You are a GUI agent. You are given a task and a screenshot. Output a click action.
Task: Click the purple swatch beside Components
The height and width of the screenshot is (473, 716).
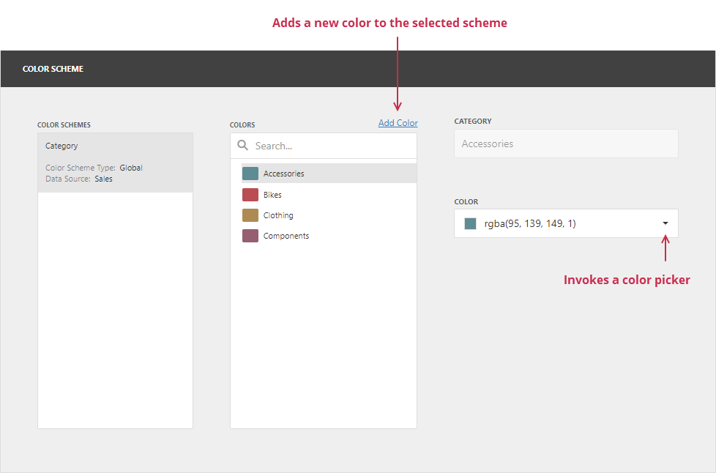click(249, 235)
